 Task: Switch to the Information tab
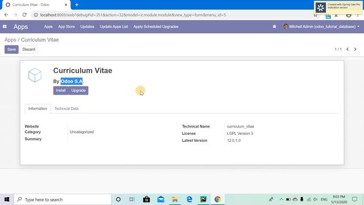(x=38, y=109)
